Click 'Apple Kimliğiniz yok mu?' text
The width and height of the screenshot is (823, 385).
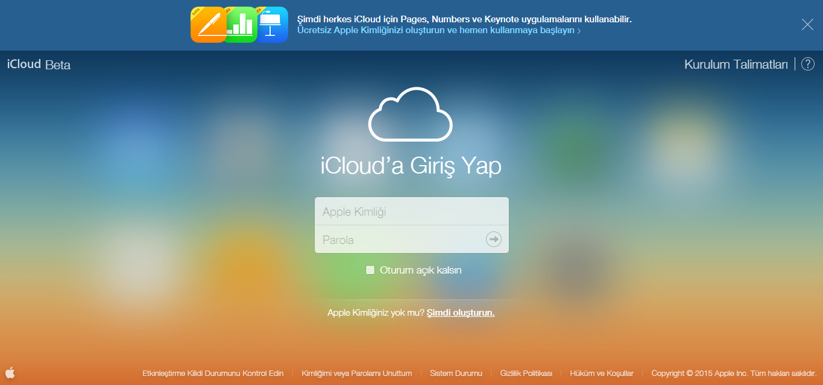tap(376, 313)
